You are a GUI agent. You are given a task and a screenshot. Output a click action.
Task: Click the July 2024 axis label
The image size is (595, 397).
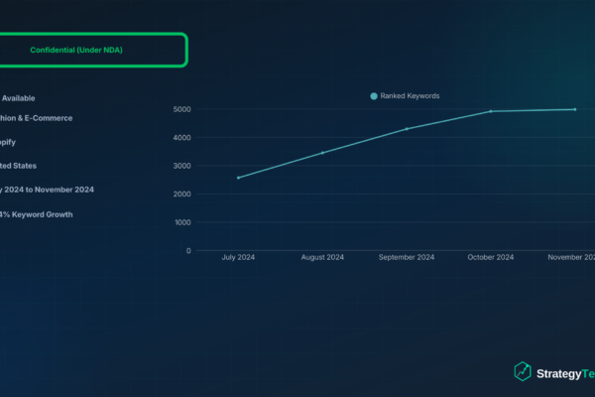238,257
